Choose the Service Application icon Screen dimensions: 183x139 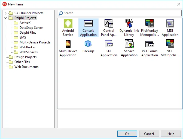coord(129,44)
